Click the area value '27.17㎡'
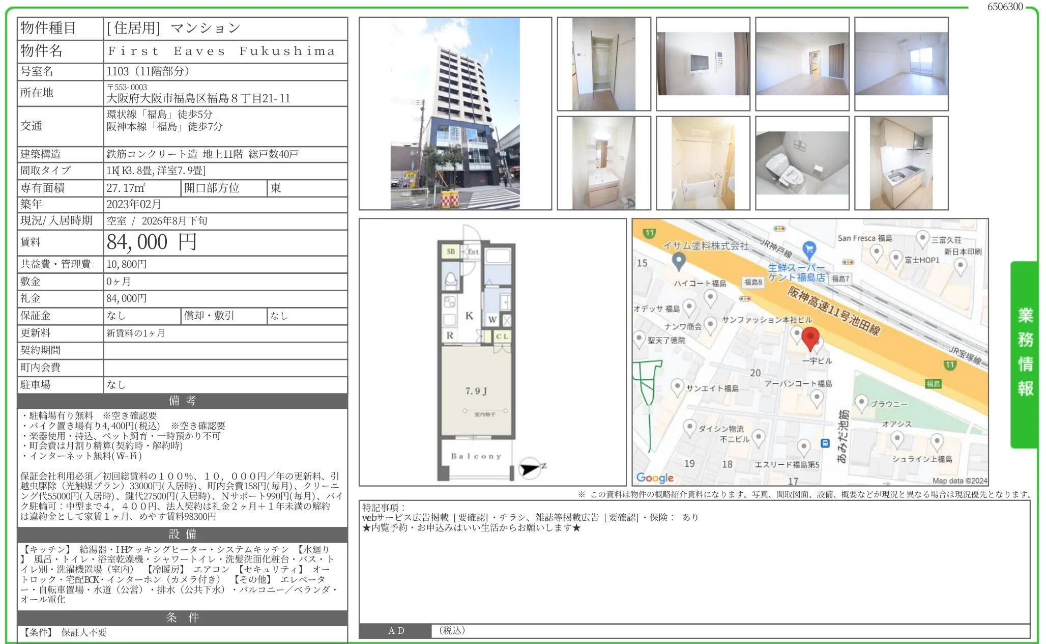The image size is (1046, 644). coord(126,188)
